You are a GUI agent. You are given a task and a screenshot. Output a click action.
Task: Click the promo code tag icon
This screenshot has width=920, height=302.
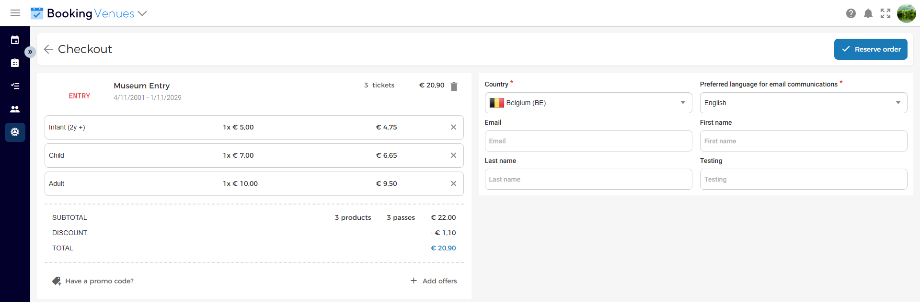(x=57, y=281)
